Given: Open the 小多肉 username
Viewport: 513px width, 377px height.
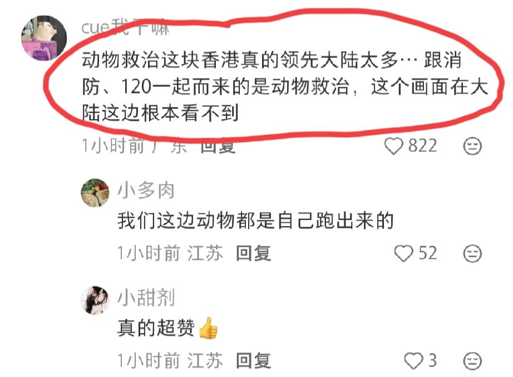Looking at the screenshot, I should 146,190.
